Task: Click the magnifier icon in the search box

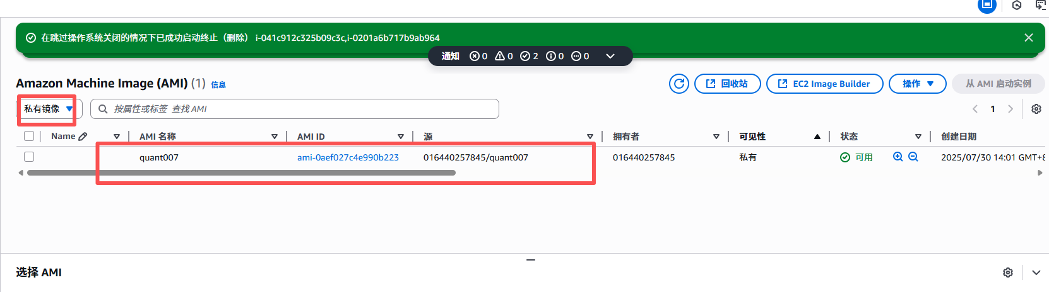Action: tap(103, 109)
